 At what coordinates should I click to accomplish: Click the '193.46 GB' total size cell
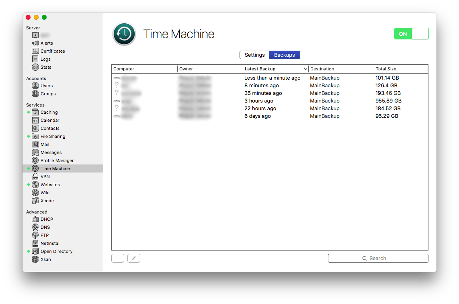point(388,93)
